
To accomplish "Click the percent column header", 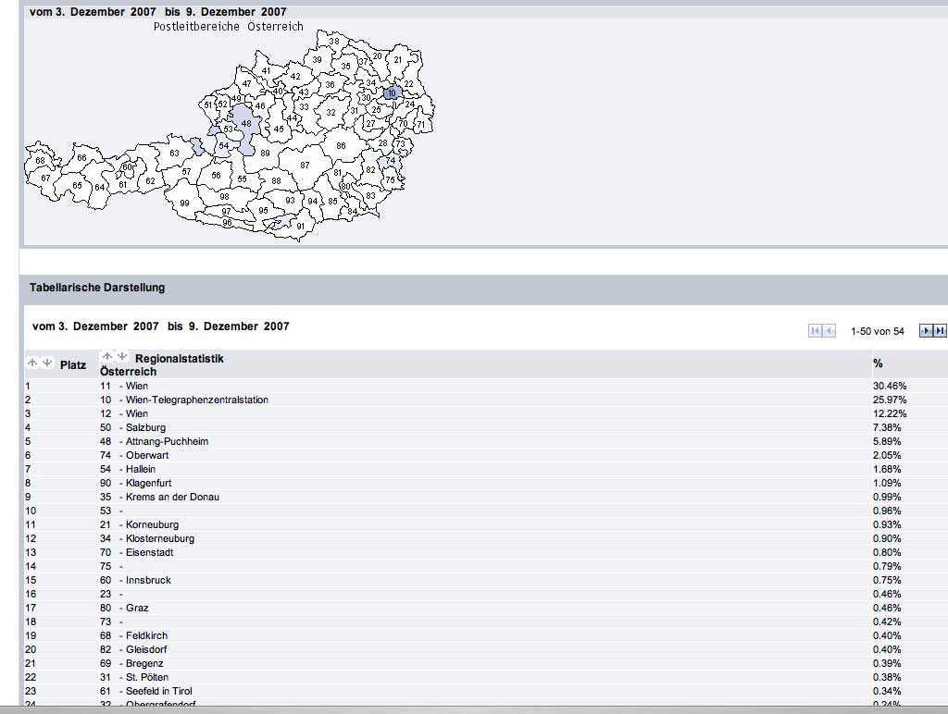I will 878,363.
